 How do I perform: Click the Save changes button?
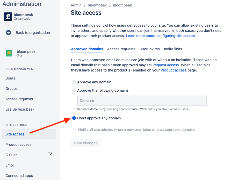coord(86,143)
